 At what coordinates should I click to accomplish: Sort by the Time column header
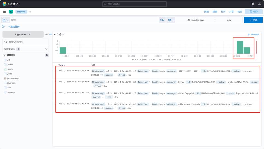click(61, 65)
